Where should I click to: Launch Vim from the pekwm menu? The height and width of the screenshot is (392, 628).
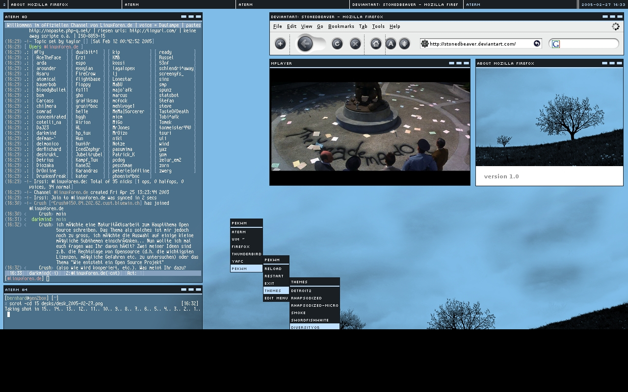[246, 239]
